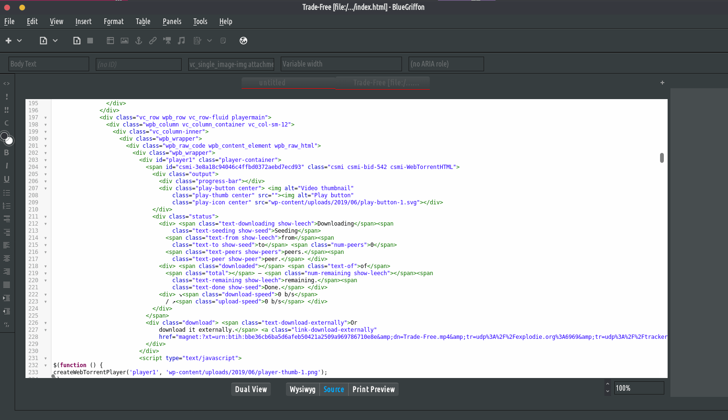Viewport: 728px width, 420px height.
Task: Open the globe browser preview icon
Action: (x=243, y=41)
